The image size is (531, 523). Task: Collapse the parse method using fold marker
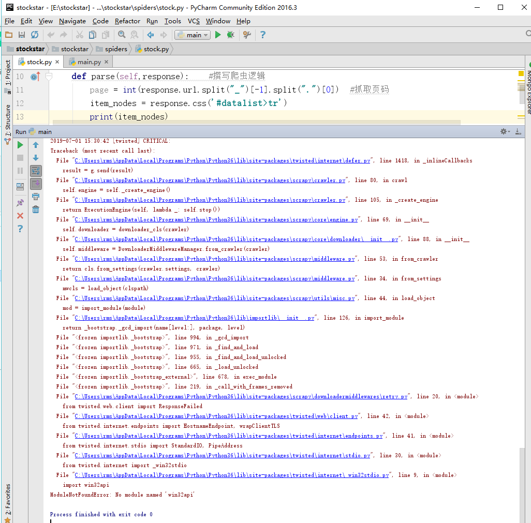49,76
